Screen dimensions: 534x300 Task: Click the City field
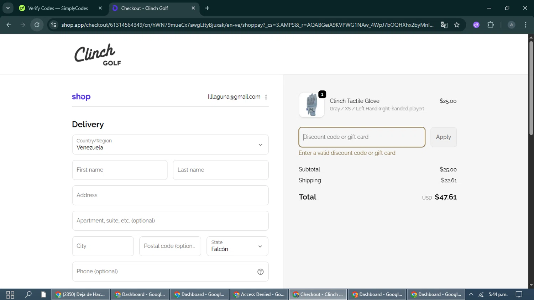click(x=103, y=246)
